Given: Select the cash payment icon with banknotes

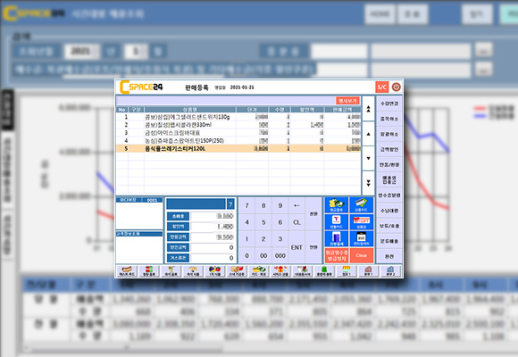Looking at the screenshot, I should tap(337, 205).
